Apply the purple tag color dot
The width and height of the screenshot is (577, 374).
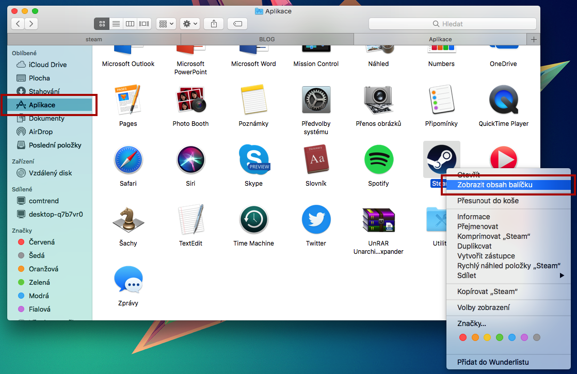click(x=524, y=337)
